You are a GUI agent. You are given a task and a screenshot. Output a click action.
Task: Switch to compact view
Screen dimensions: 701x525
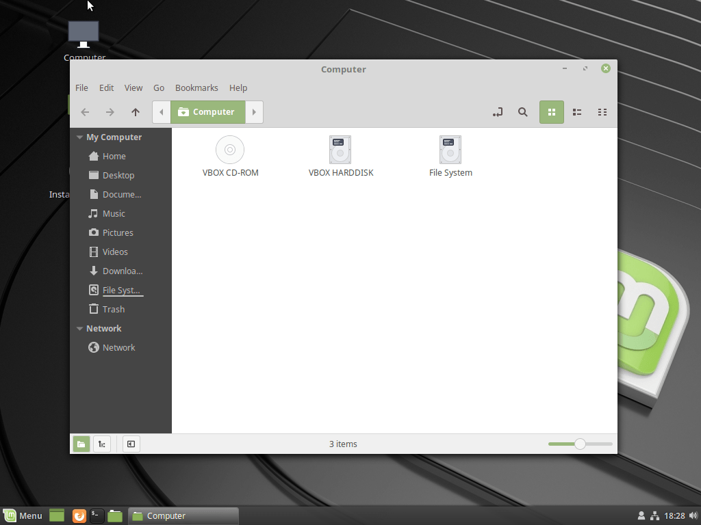coord(602,112)
